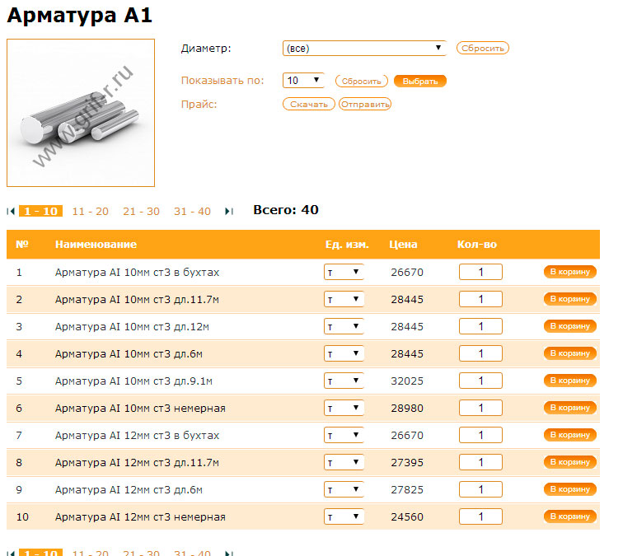Viewport: 623px width, 556px height.
Task: Click quantity field for 10мм дл.12м row
Action: [x=480, y=326]
